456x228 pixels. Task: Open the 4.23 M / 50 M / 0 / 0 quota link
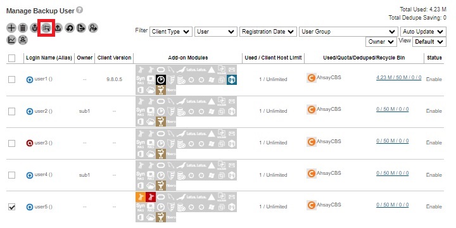[399, 77]
